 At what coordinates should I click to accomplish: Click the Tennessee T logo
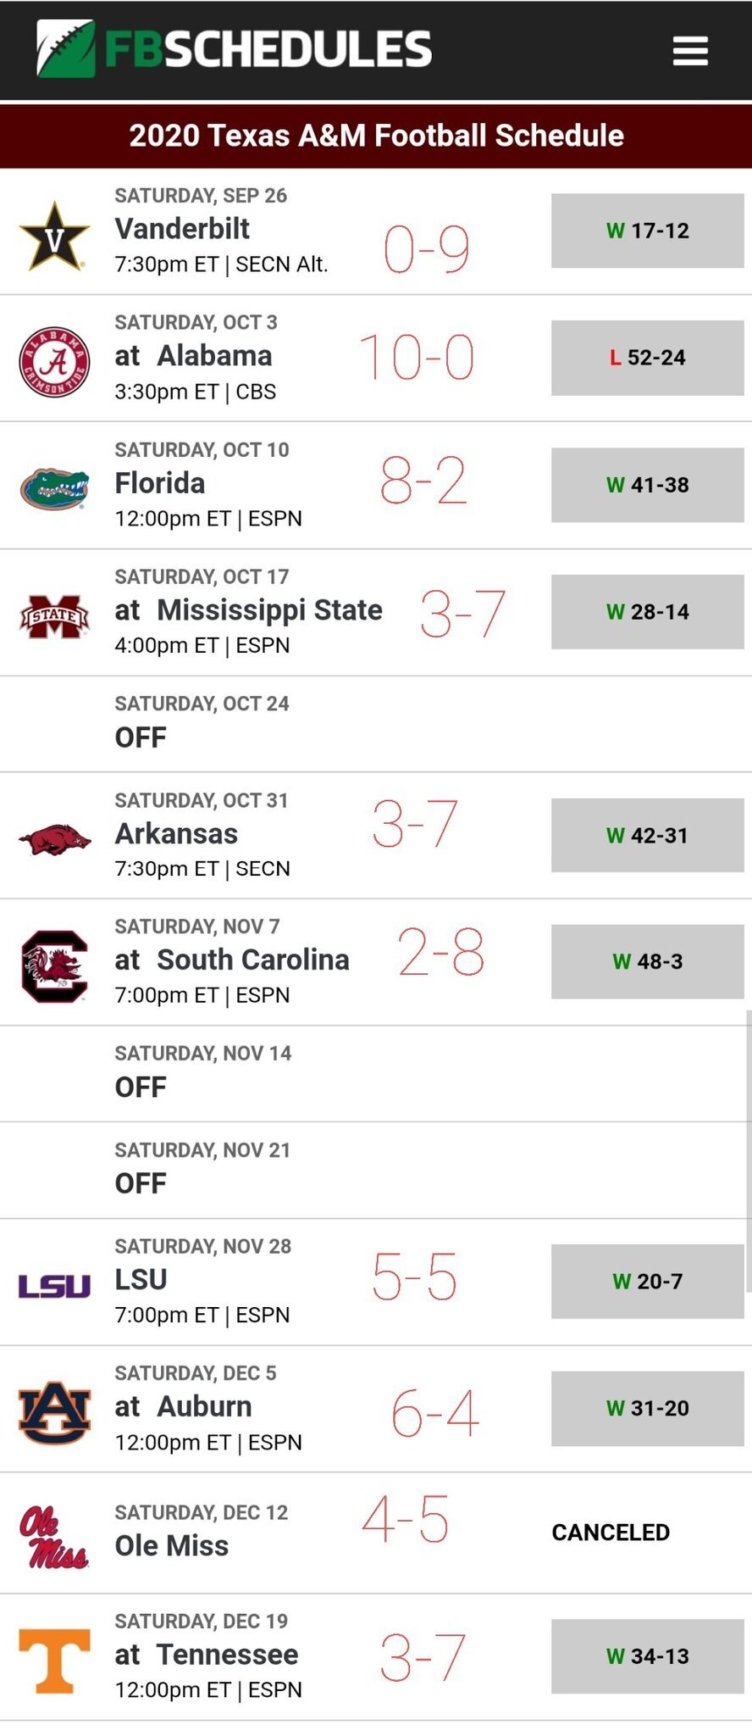(x=54, y=1660)
